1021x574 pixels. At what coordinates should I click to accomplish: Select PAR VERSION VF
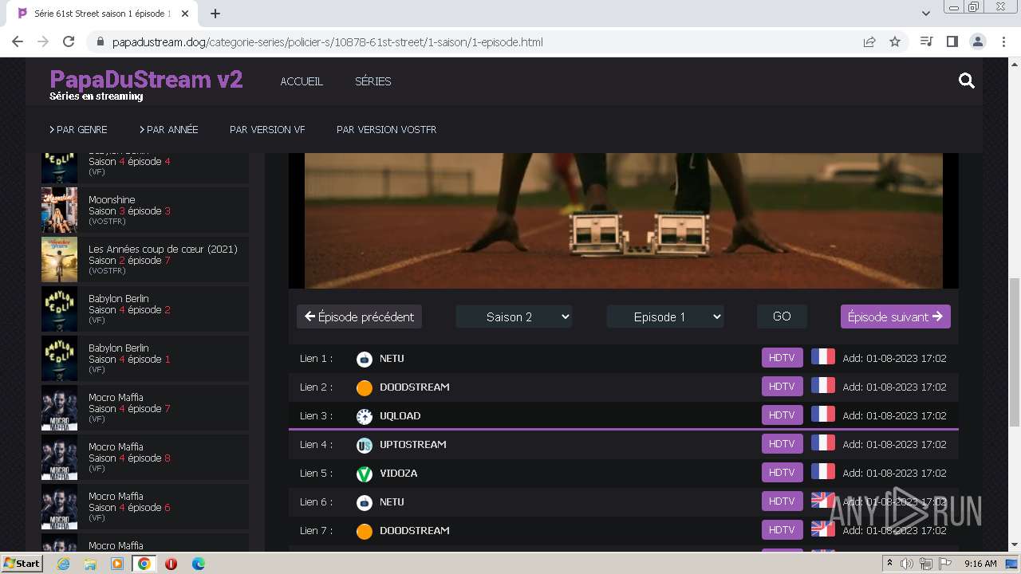point(267,129)
